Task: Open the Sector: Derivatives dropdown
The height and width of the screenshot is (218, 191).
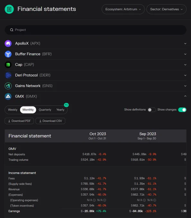Action: point(166,9)
